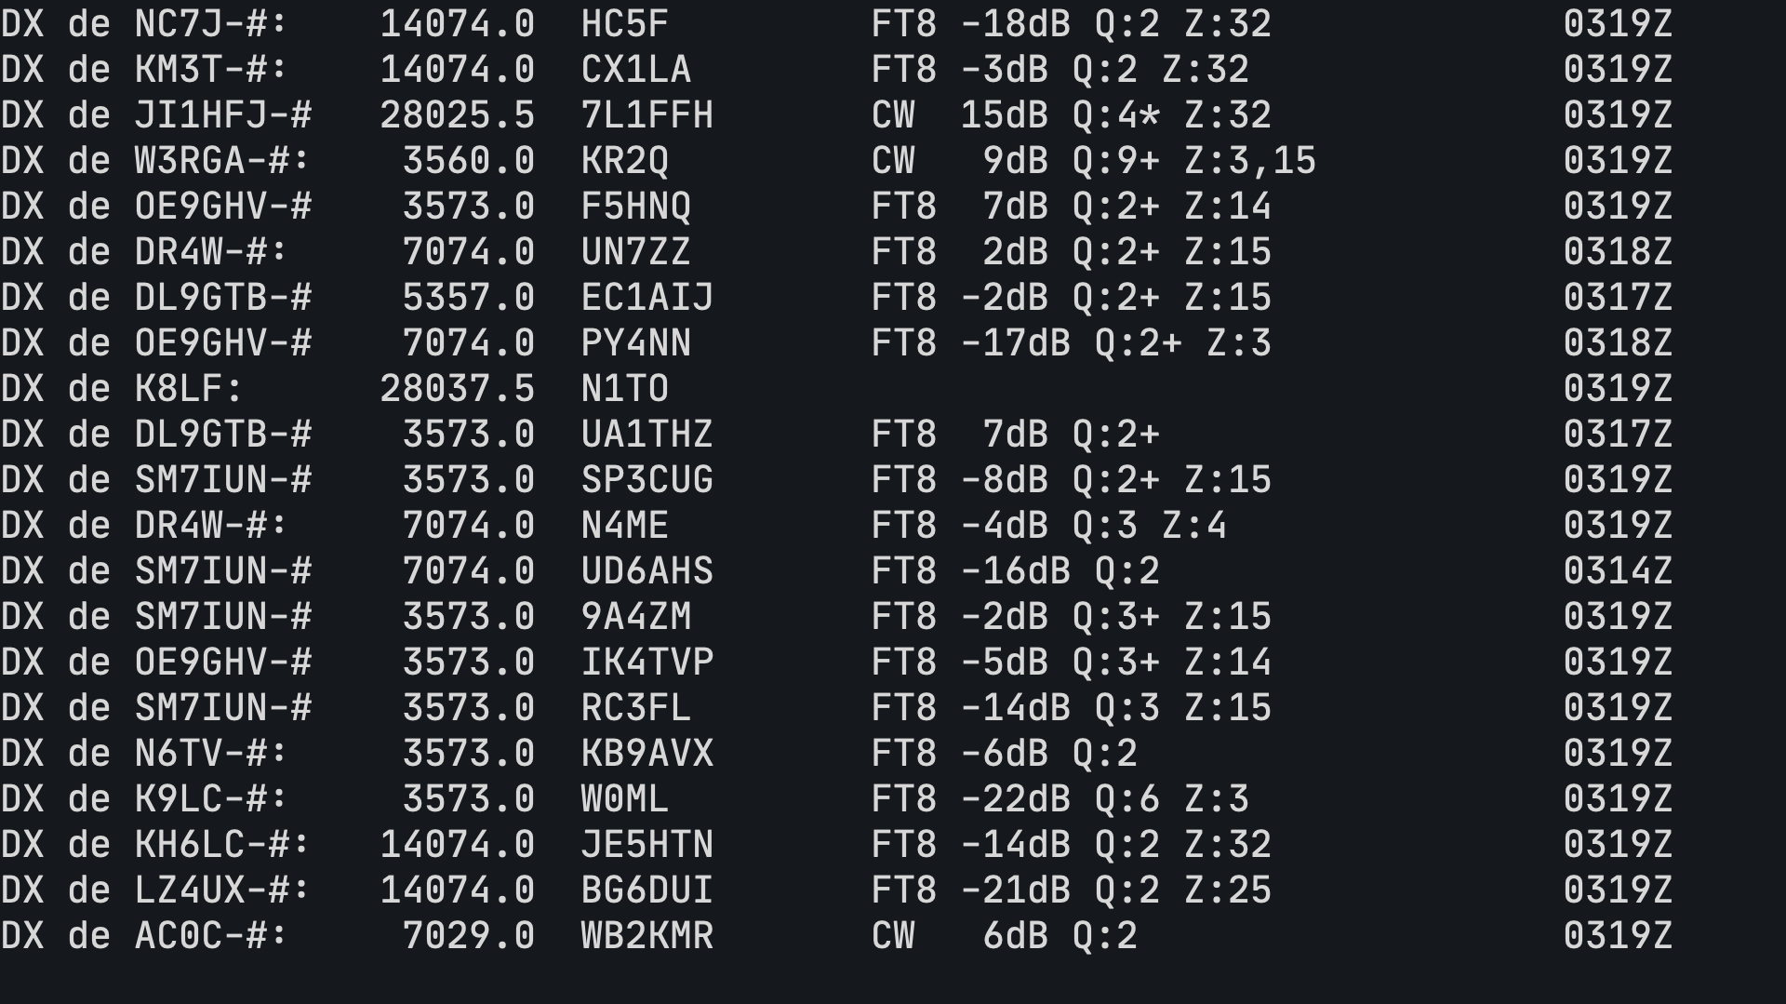Click the IK4TVP callsign
The width and height of the screenshot is (1786, 1004).
646,663
